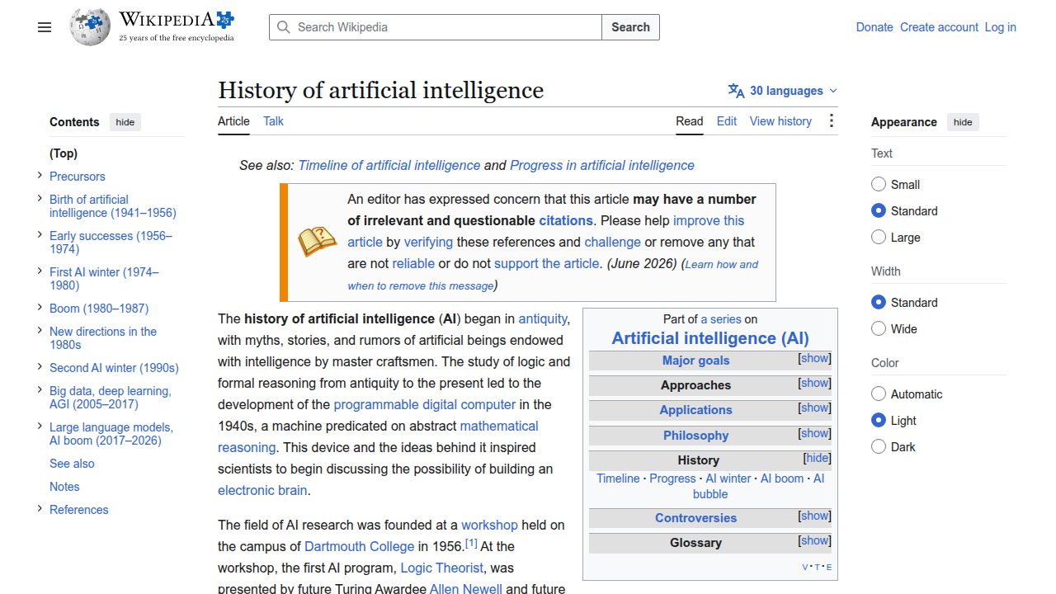This screenshot has width=1056, height=594.
Task: Click the Wikipedia globe logo
Action: pyautogui.click(x=90, y=27)
